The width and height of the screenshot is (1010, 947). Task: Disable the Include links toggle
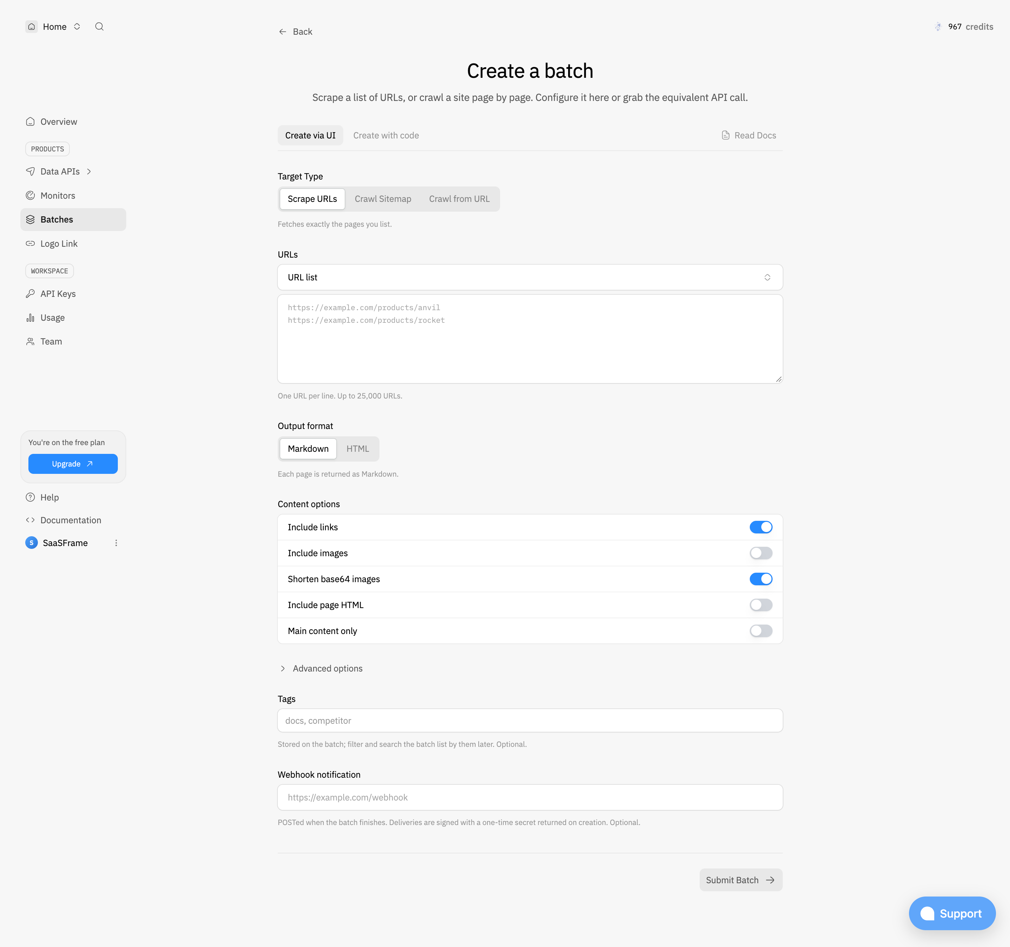761,527
